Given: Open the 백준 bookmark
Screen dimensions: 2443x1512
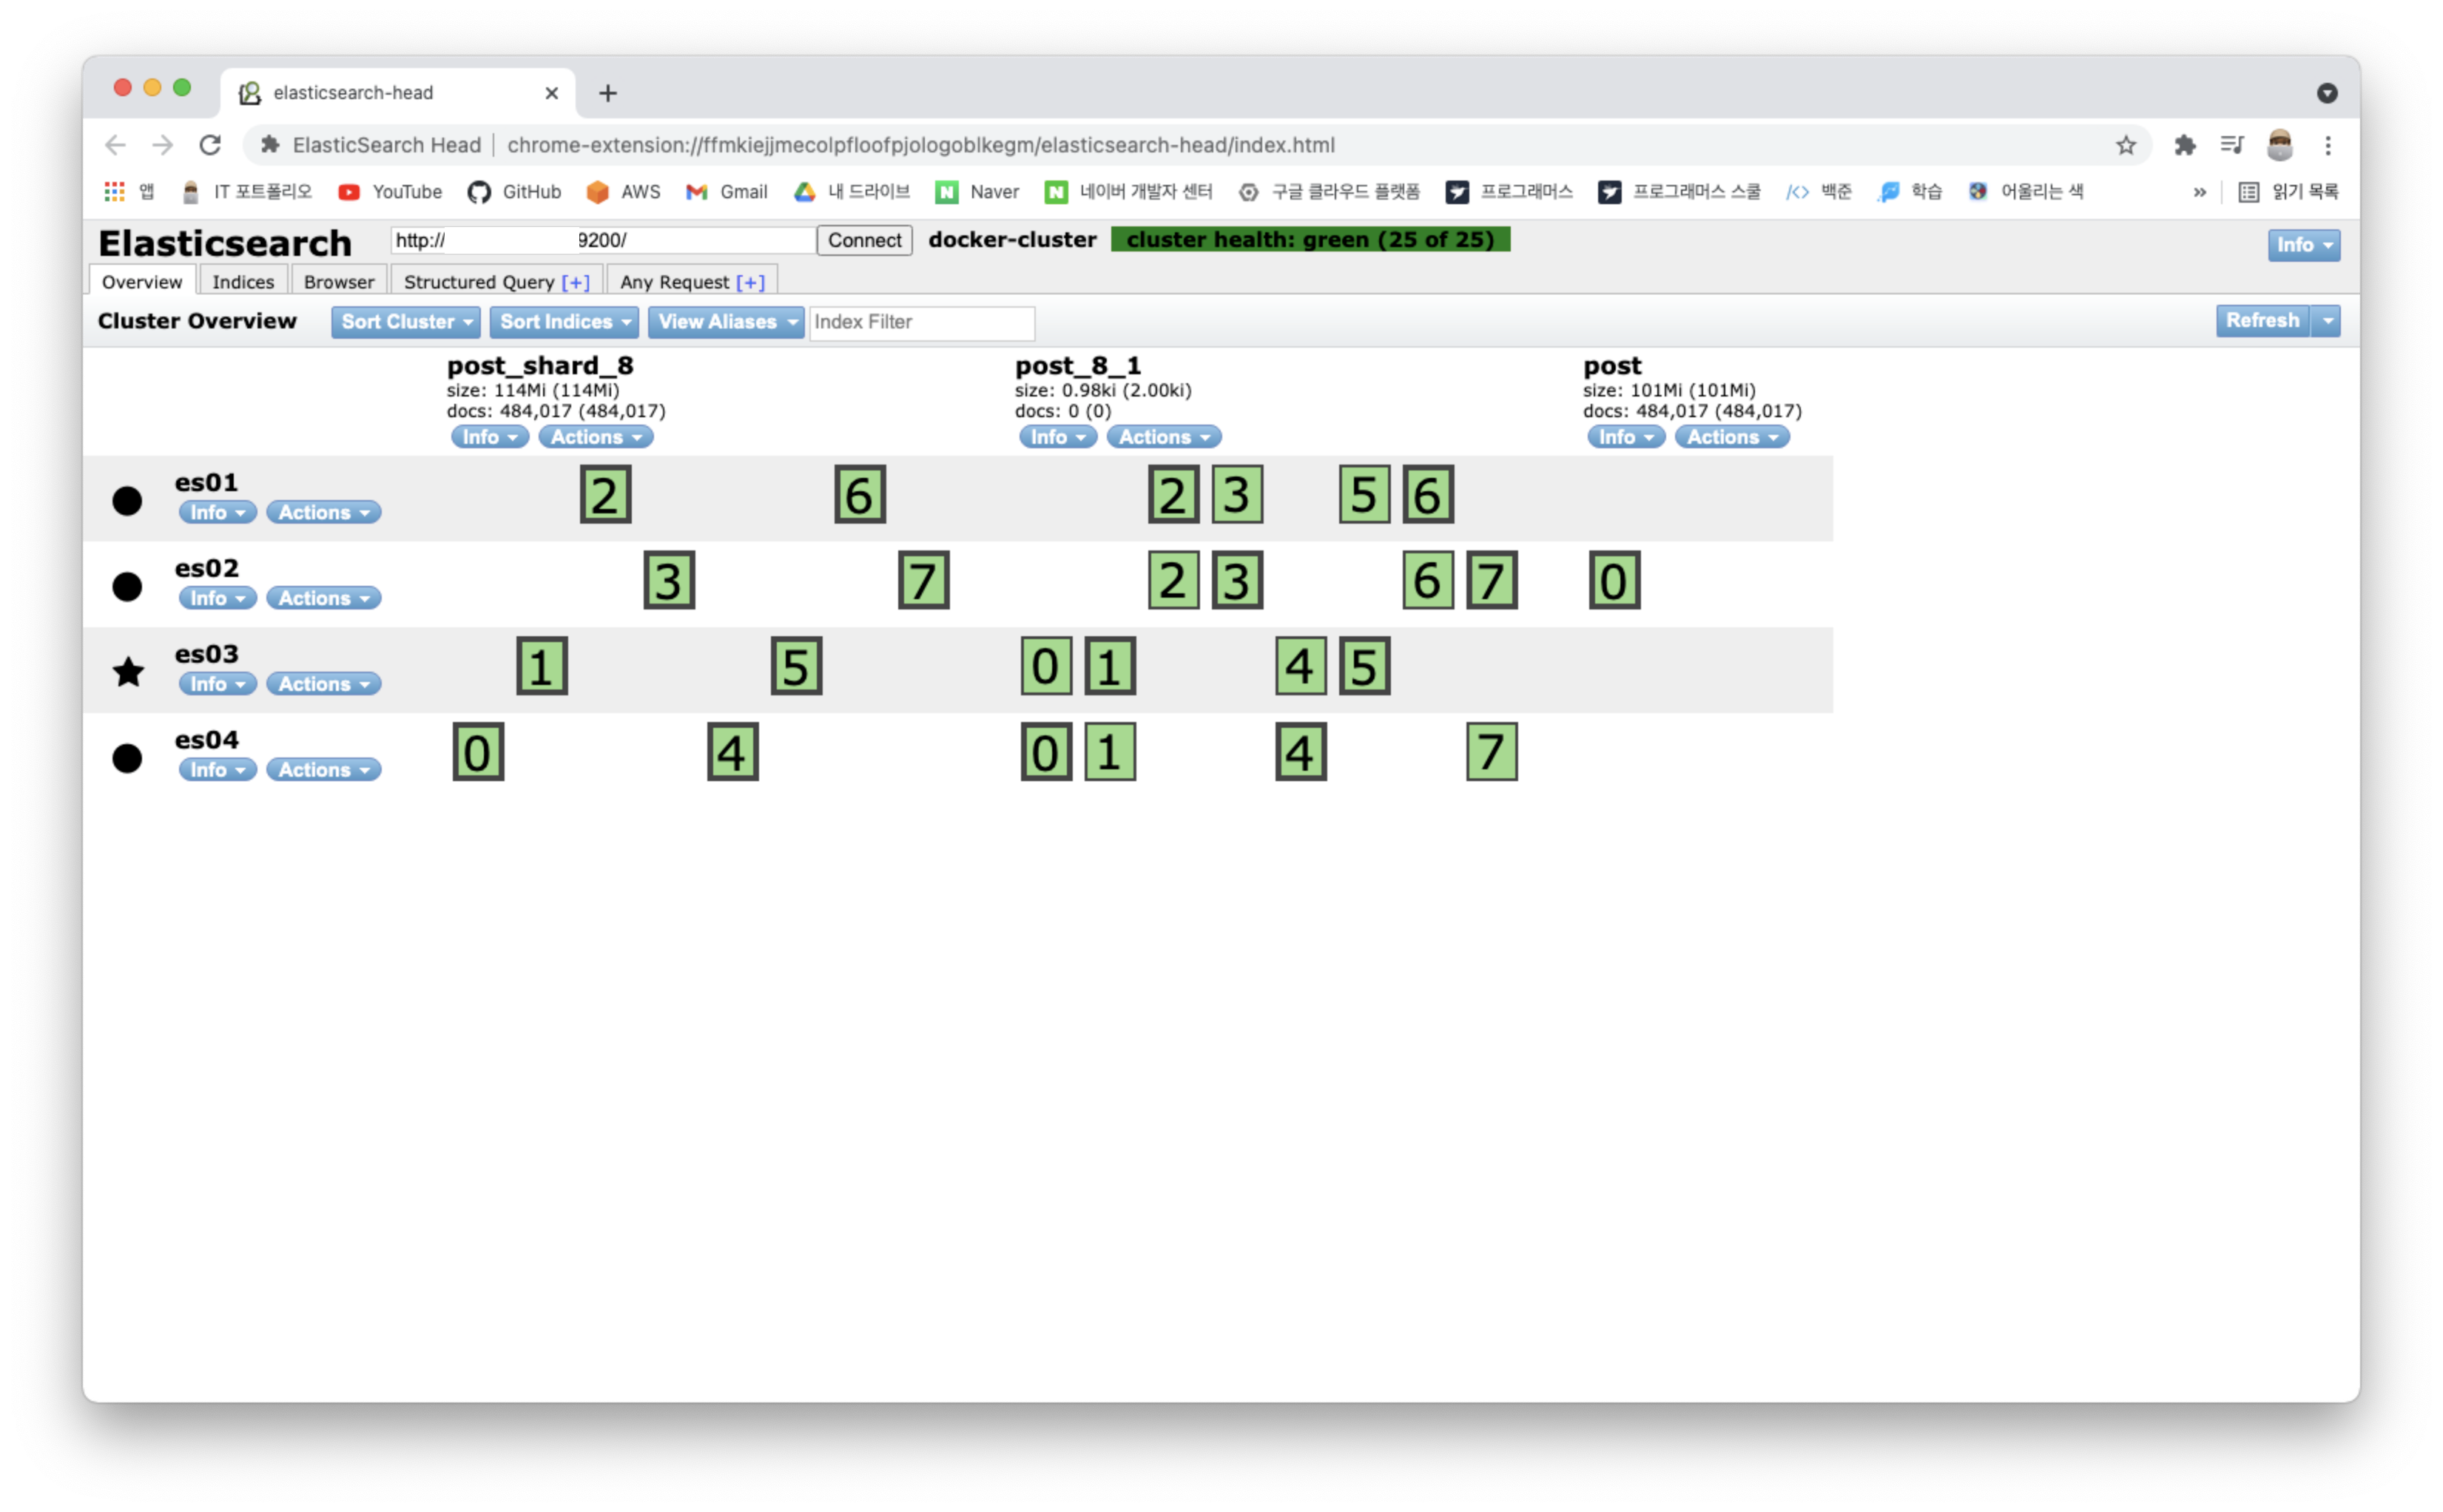Looking at the screenshot, I should point(1819,191).
